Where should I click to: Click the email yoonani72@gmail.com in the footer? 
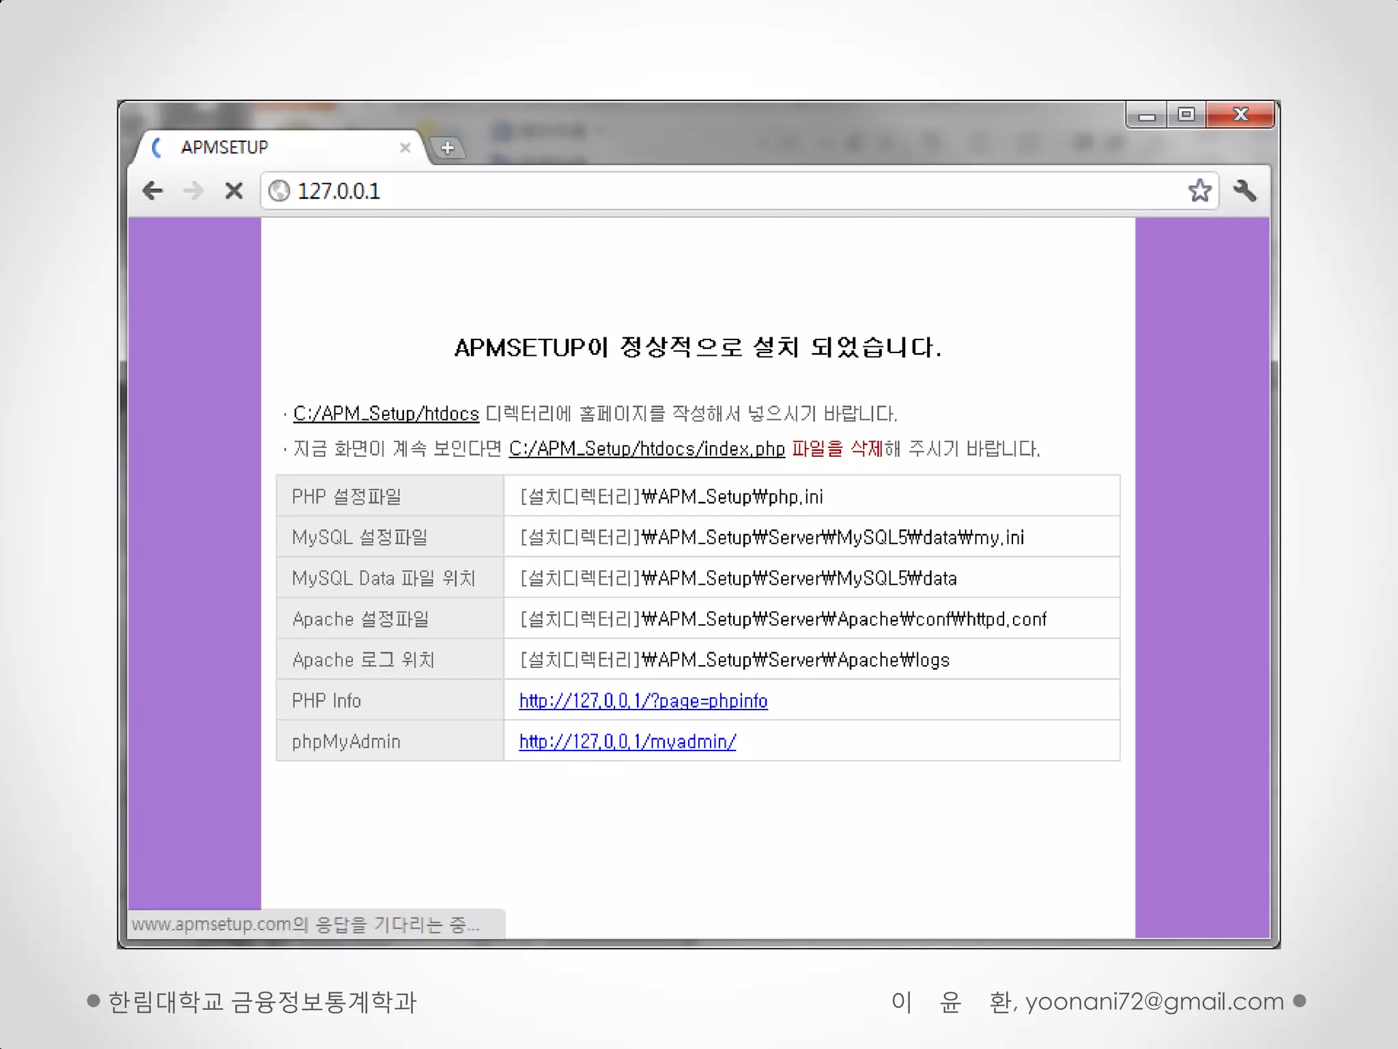[1155, 1002]
